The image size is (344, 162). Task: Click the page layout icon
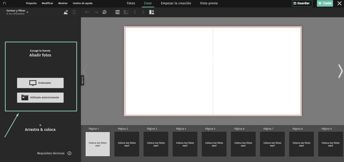tap(126, 12)
